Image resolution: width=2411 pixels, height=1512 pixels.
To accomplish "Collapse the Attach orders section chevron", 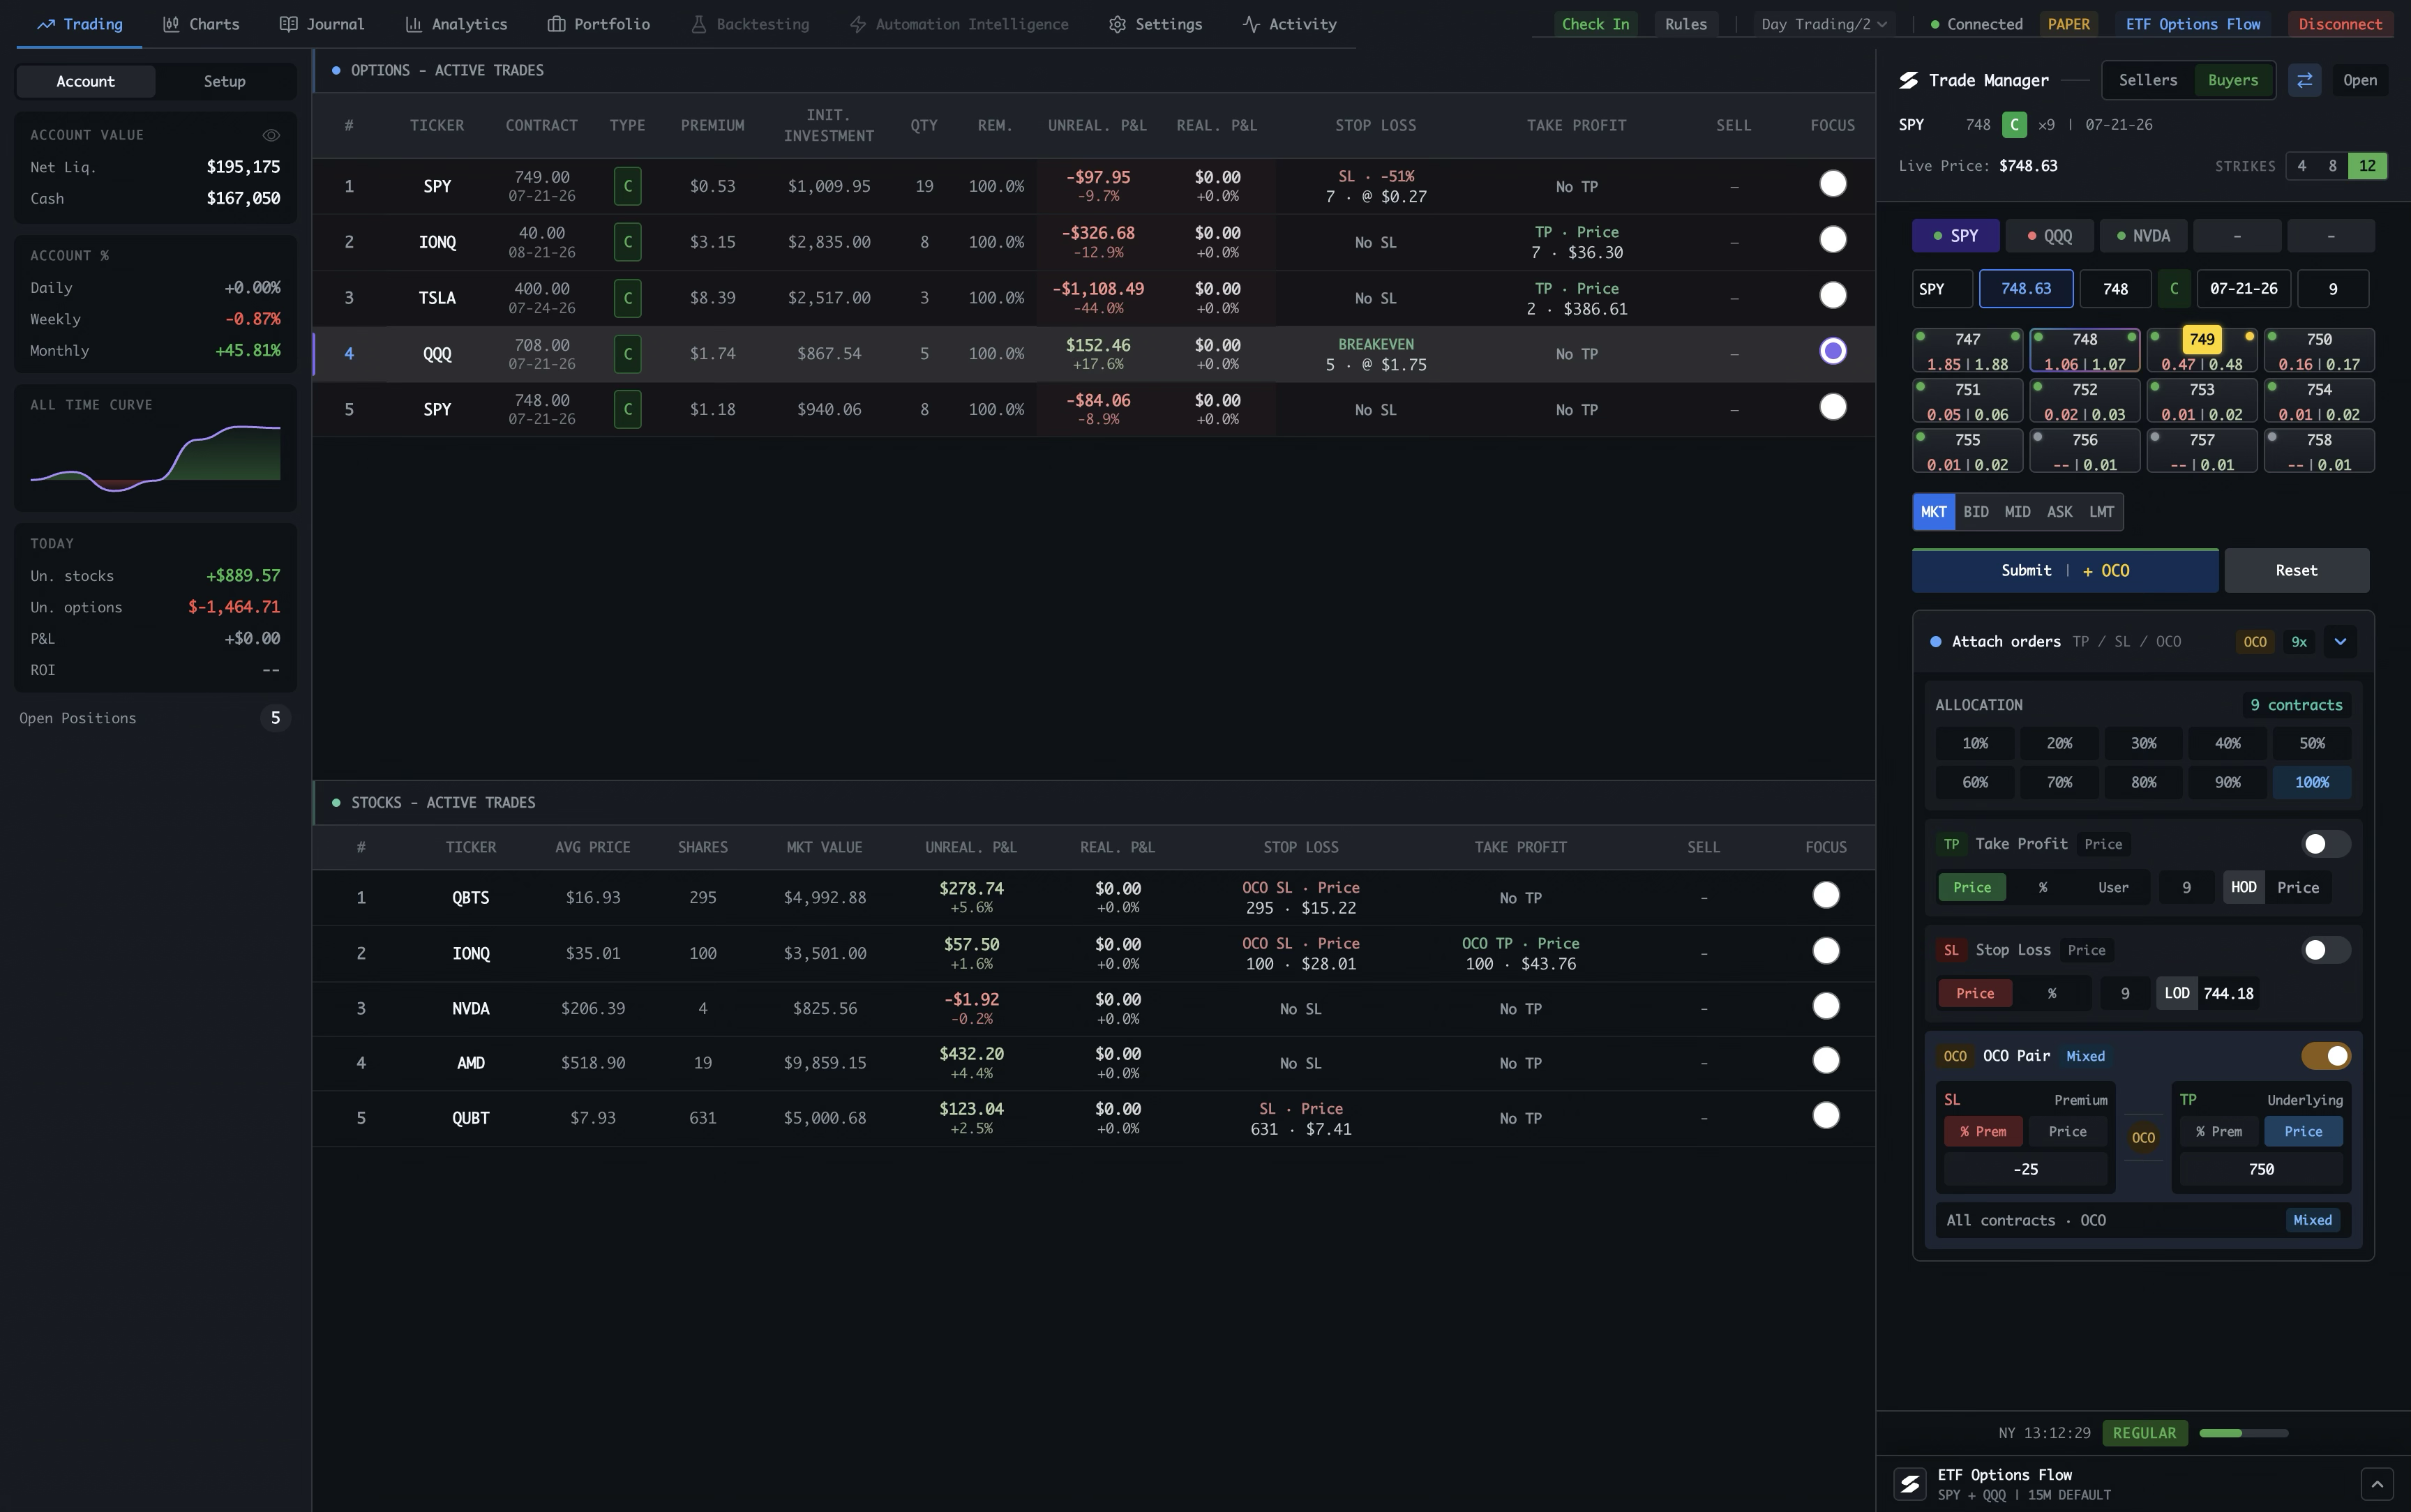I will pos(2339,642).
